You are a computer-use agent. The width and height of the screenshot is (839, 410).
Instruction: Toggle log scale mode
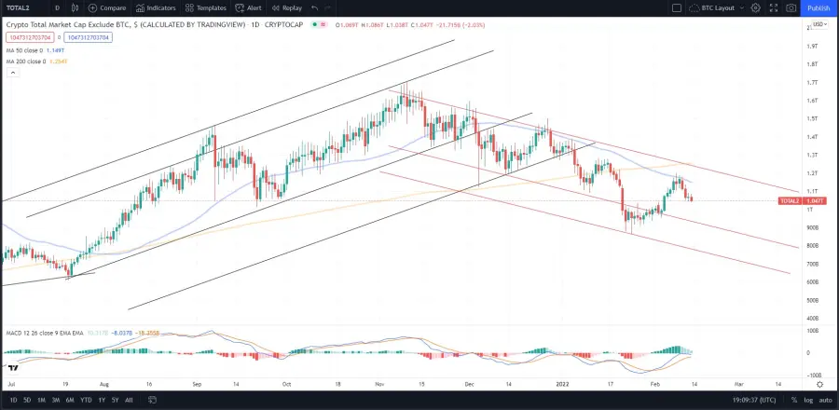[808, 400]
